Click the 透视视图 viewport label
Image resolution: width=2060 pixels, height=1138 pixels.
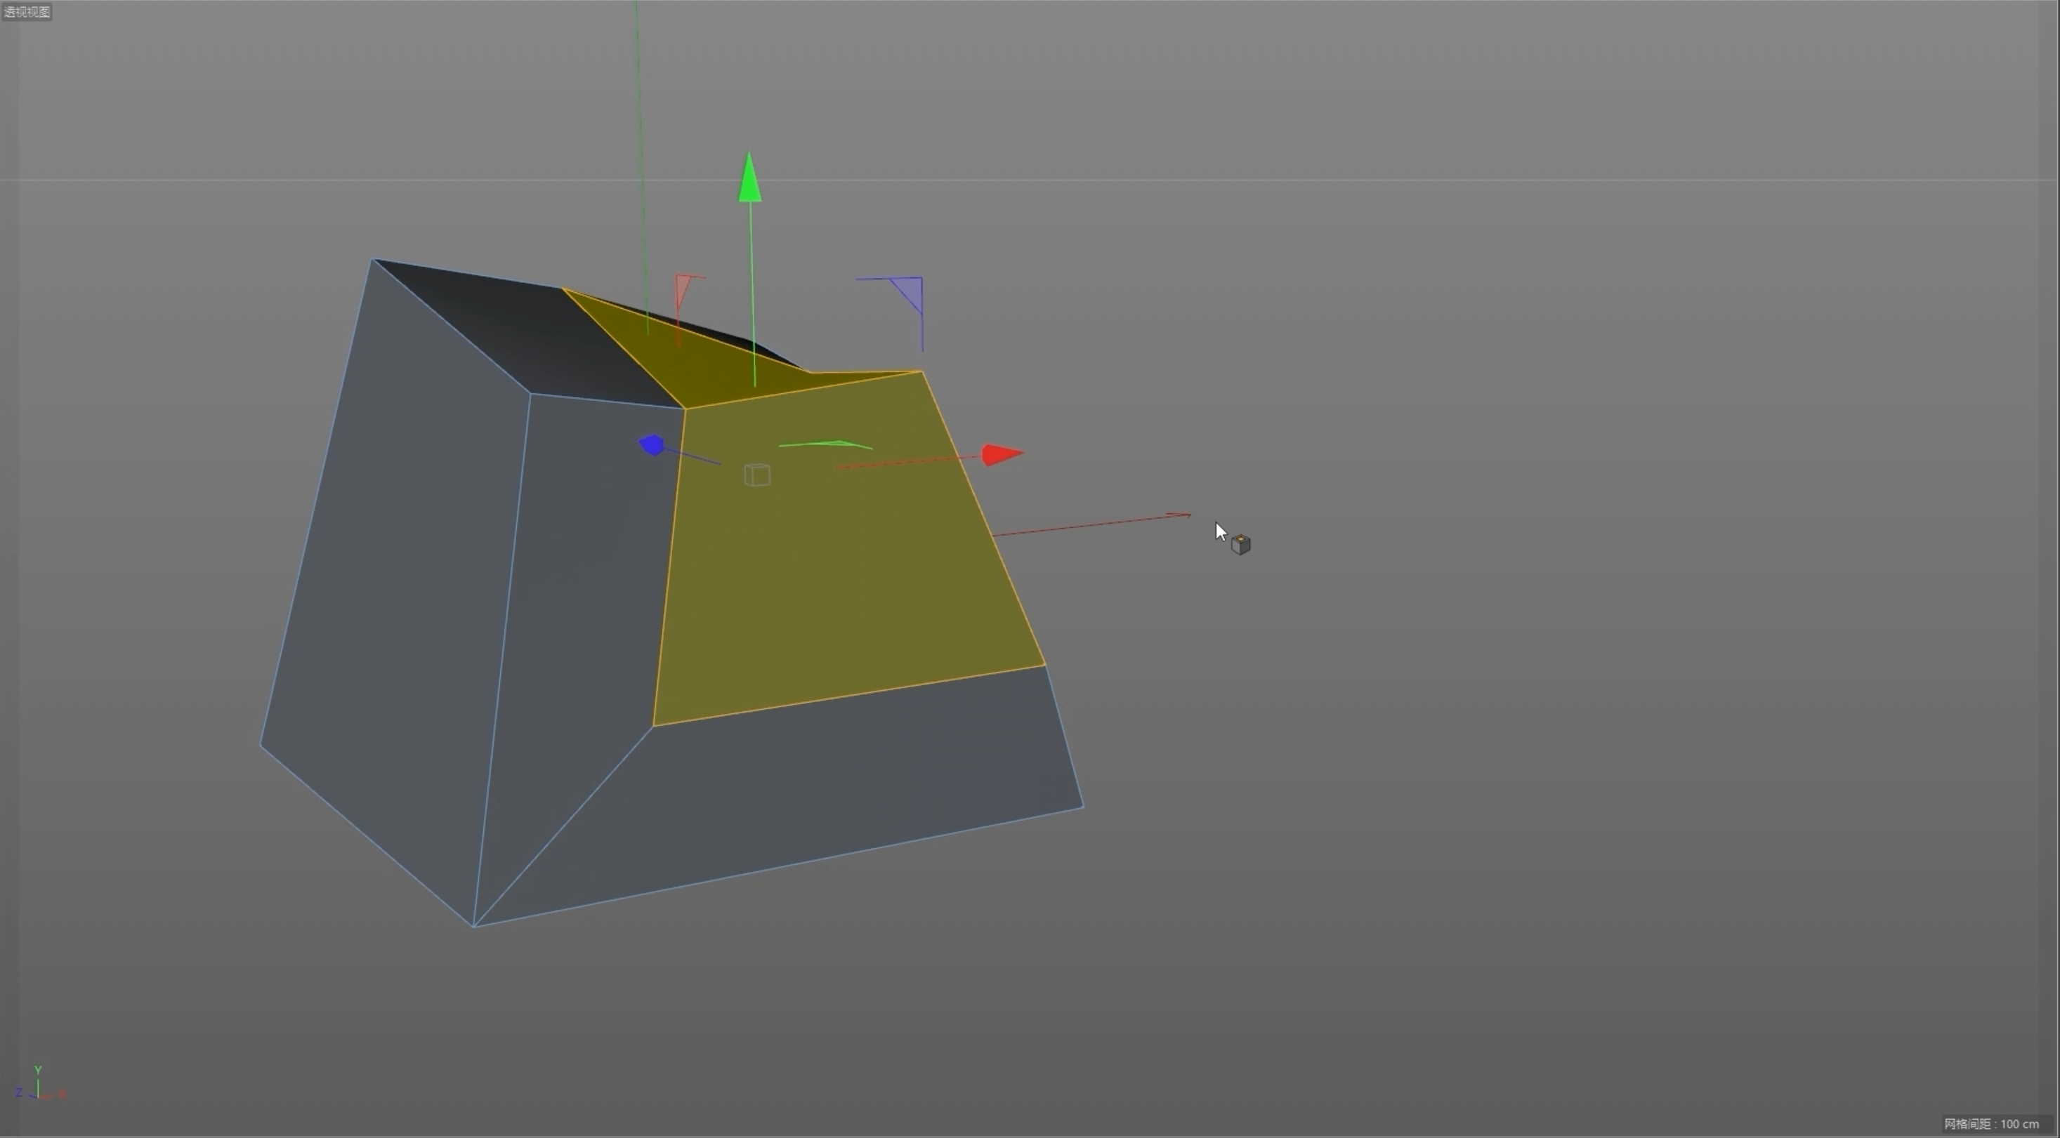(27, 11)
